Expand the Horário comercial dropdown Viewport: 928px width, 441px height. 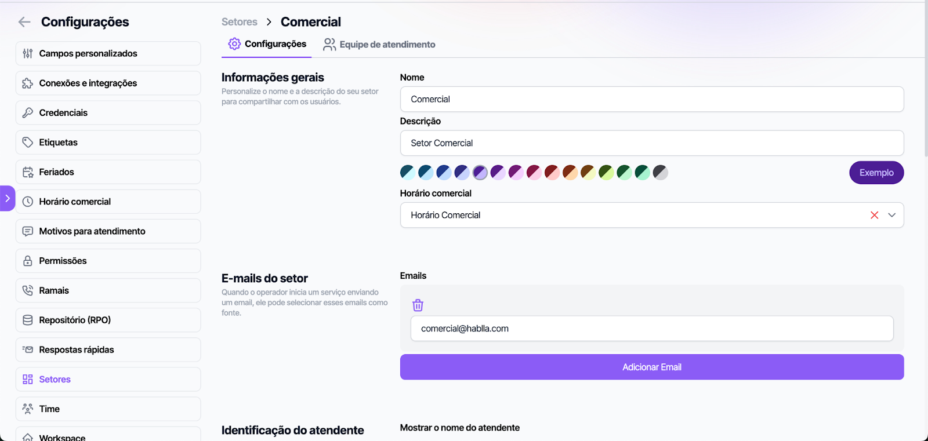click(892, 215)
